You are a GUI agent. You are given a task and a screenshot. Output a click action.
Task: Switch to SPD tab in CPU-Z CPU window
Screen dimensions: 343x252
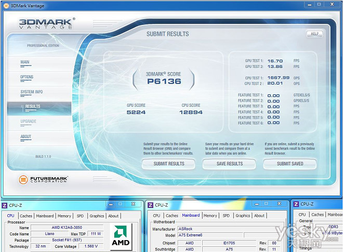click(x=80, y=216)
